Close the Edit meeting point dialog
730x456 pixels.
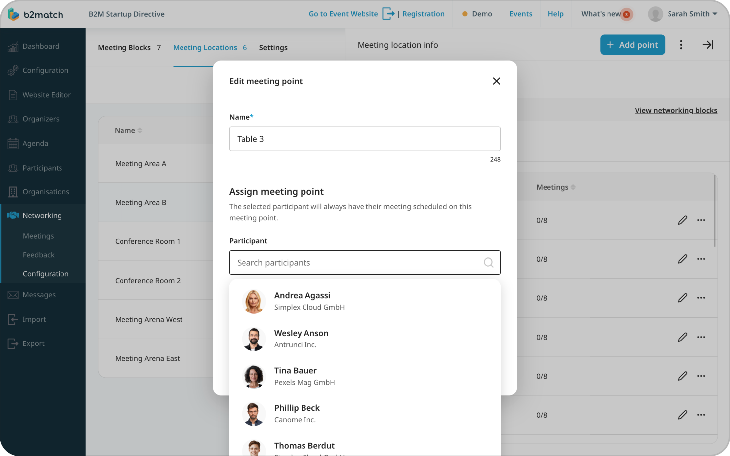(x=496, y=81)
